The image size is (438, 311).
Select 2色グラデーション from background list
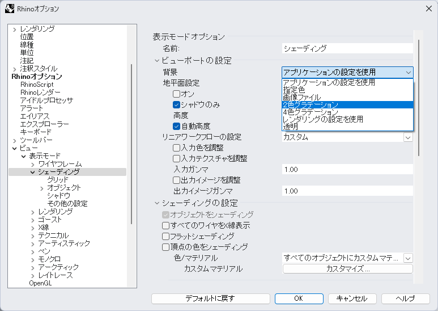tap(347, 104)
